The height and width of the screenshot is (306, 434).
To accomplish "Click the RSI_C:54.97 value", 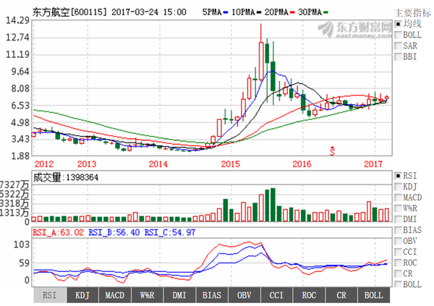I will (x=170, y=232).
